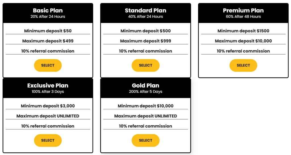Click "200% After 5 Days" subtitle

point(145,92)
